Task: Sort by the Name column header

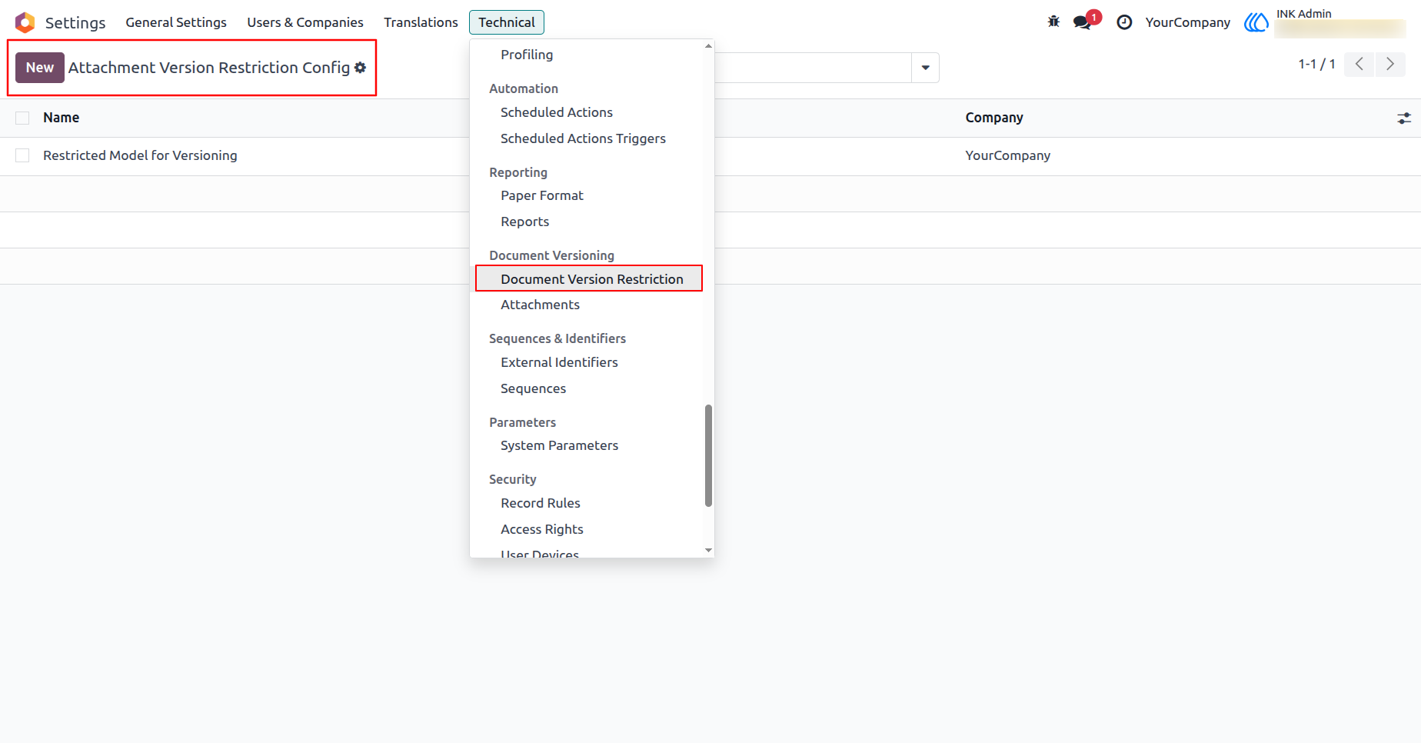Action: coord(62,118)
